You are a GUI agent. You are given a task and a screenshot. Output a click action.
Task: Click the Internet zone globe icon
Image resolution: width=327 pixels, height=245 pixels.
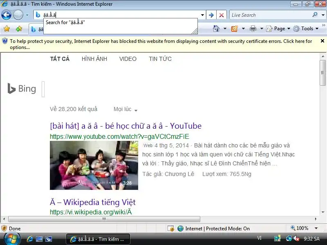click(180, 229)
